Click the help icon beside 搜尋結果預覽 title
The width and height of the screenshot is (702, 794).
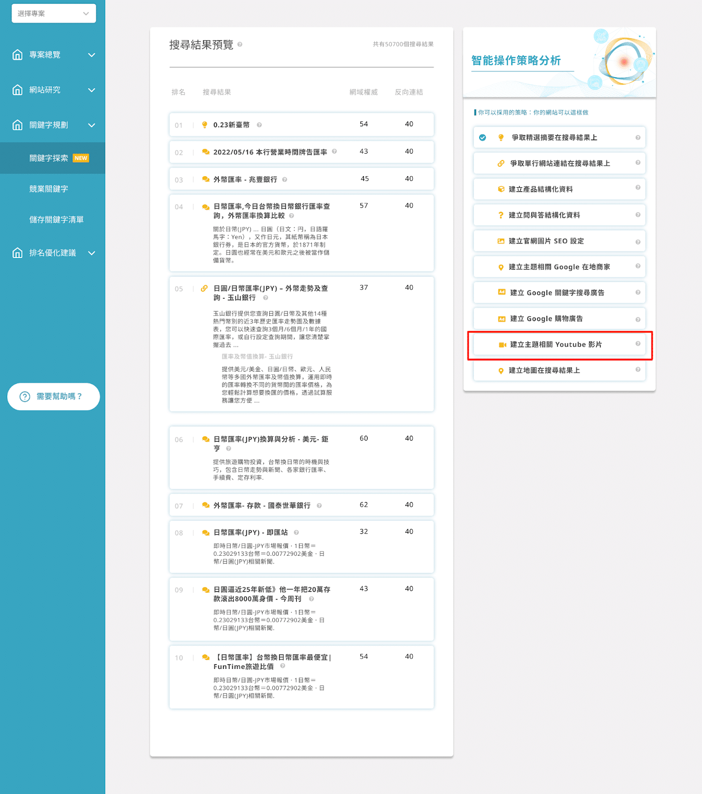coord(240,44)
